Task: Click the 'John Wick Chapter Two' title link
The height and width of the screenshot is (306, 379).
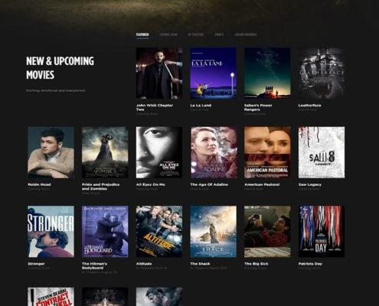Action: coord(155,107)
